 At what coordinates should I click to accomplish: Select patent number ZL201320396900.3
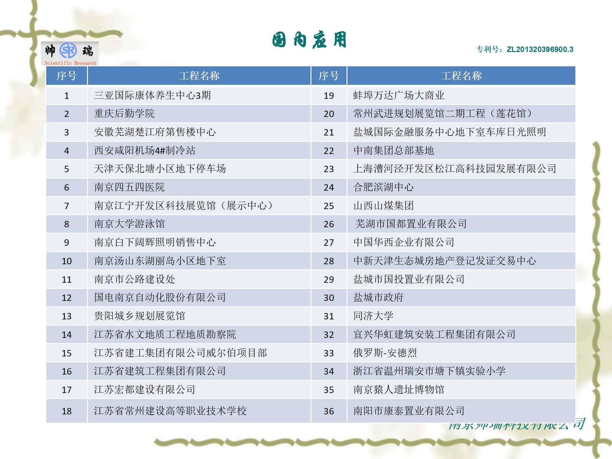pos(540,49)
